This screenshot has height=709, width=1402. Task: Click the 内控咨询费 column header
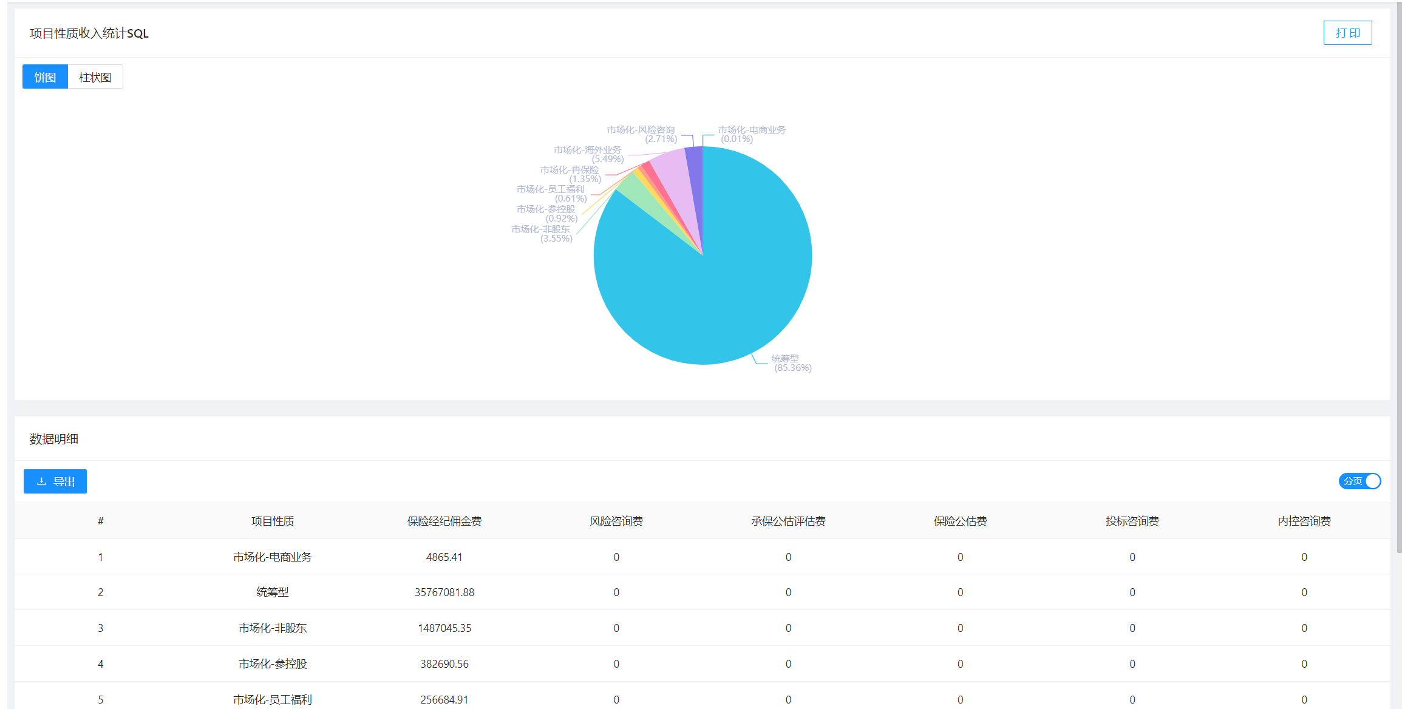point(1304,521)
